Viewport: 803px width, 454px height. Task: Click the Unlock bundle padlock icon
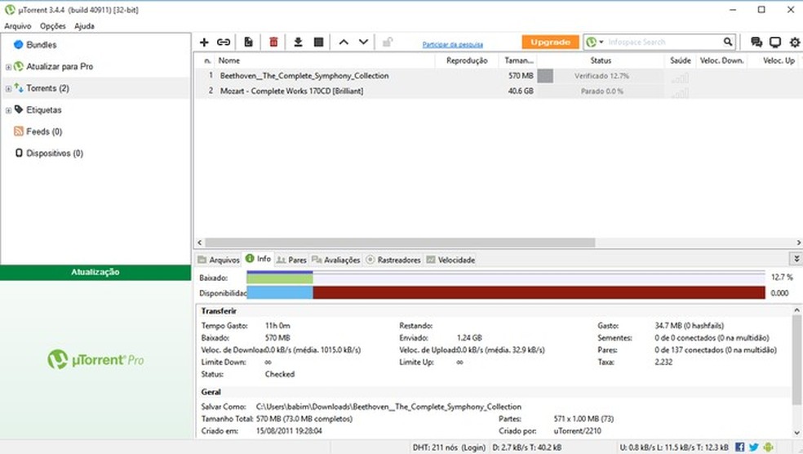(x=388, y=42)
